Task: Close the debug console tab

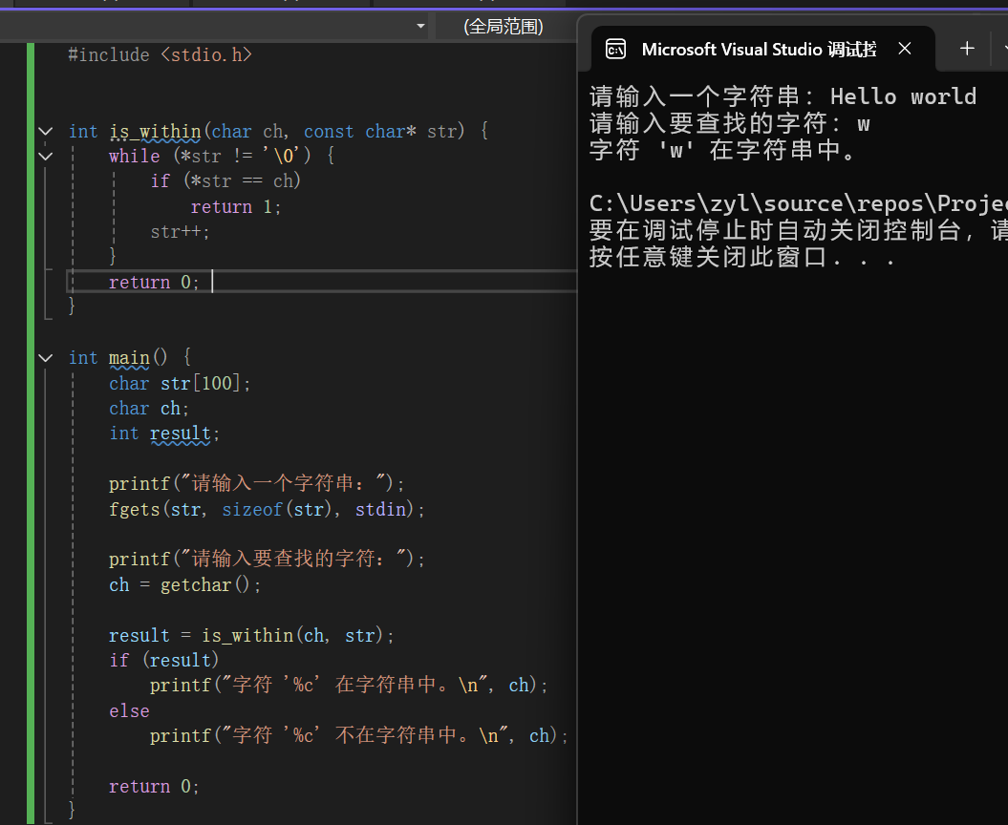Action: tap(905, 49)
